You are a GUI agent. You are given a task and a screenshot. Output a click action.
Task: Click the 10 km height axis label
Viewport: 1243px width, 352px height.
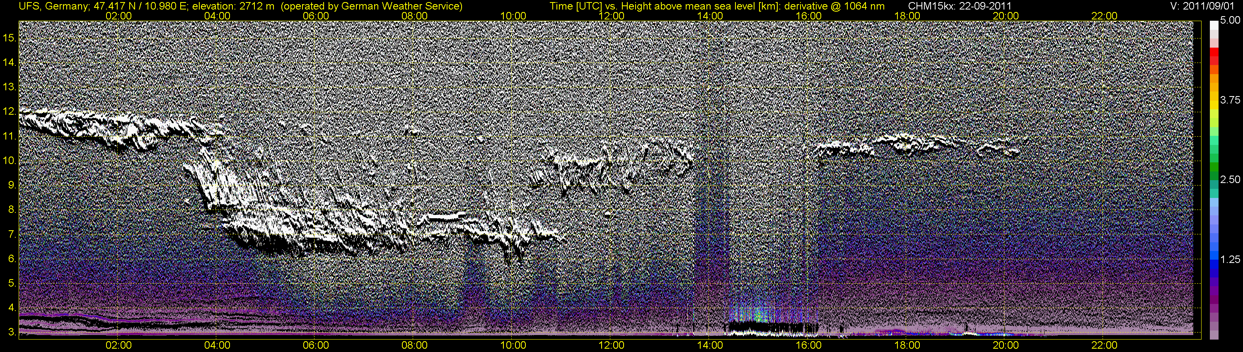pyautogui.click(x=10, y=161)
